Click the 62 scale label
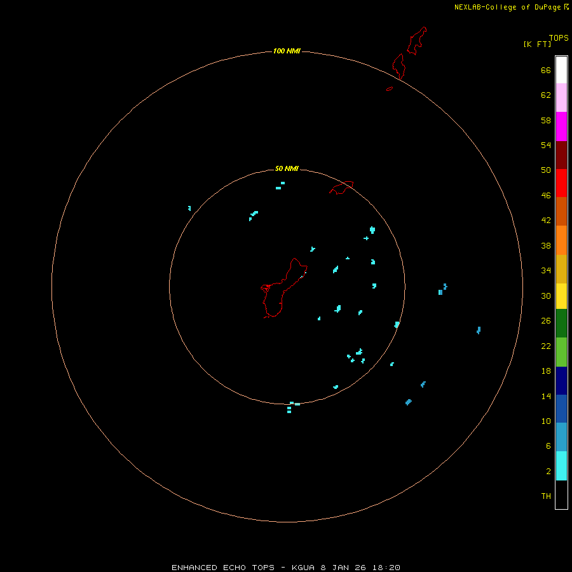 click(546, 95)
